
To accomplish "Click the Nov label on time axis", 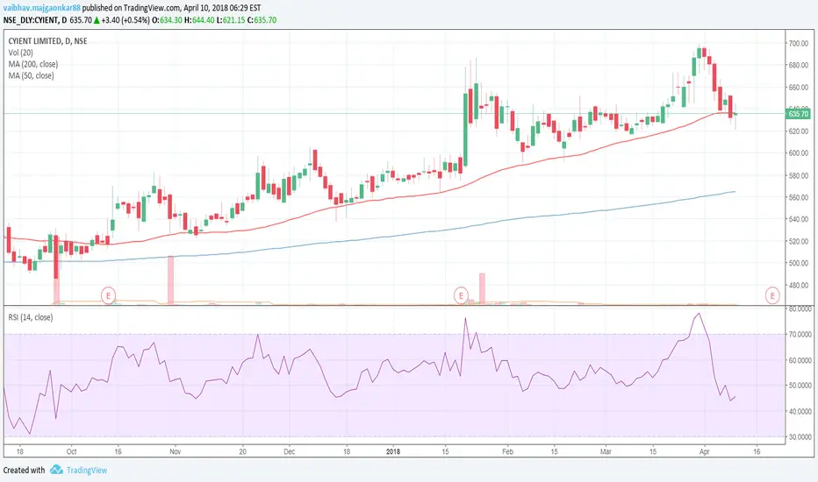I will click(176, 451).
